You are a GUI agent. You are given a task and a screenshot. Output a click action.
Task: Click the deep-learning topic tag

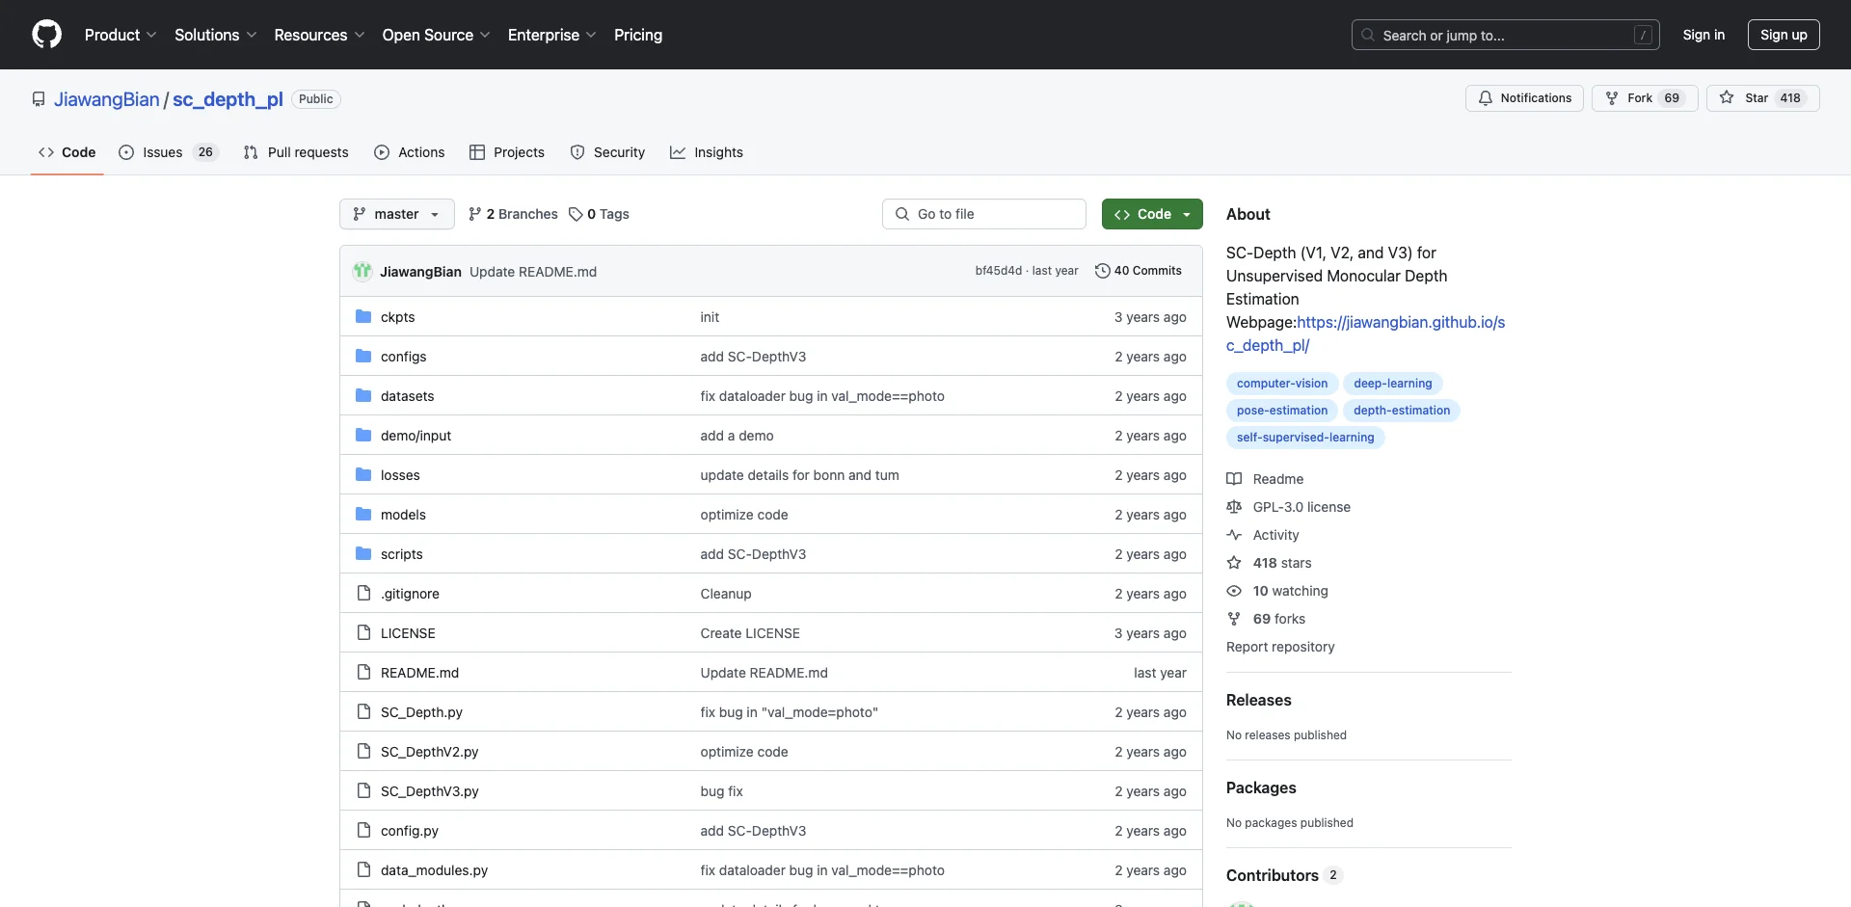(x=1393, y=384)
